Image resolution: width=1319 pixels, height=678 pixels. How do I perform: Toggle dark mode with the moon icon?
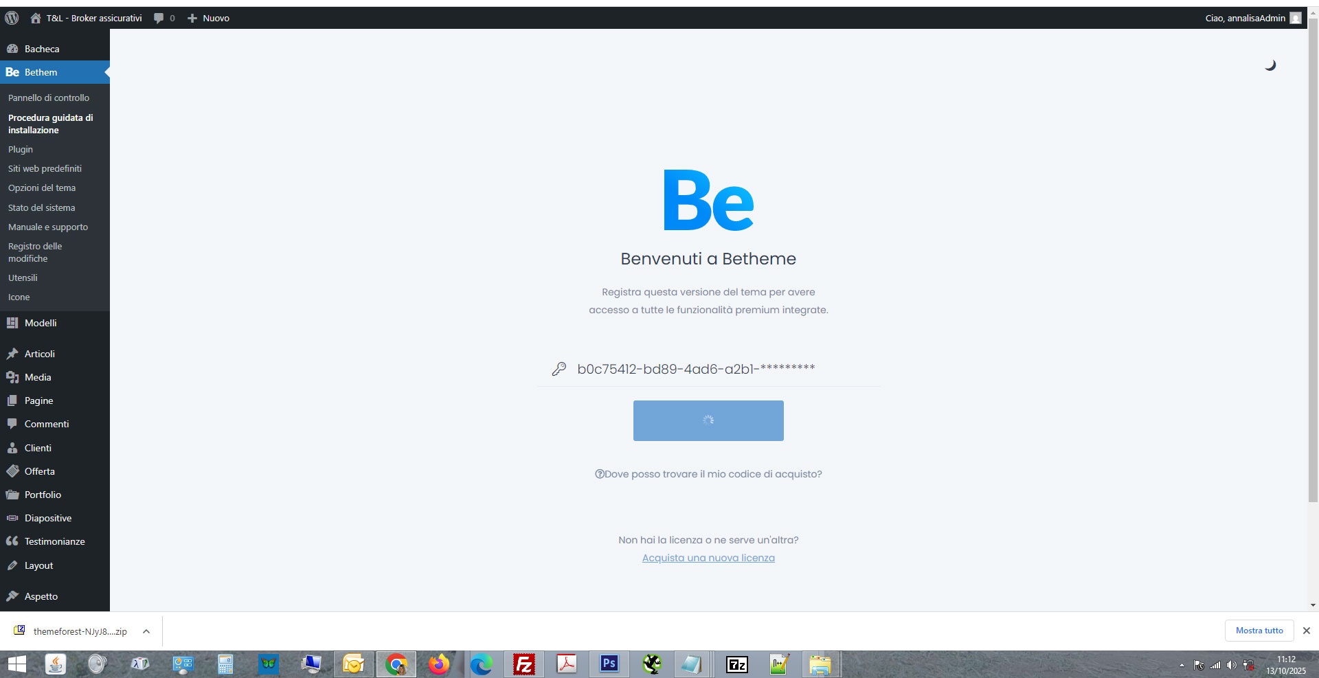[x=1270, y=65]
